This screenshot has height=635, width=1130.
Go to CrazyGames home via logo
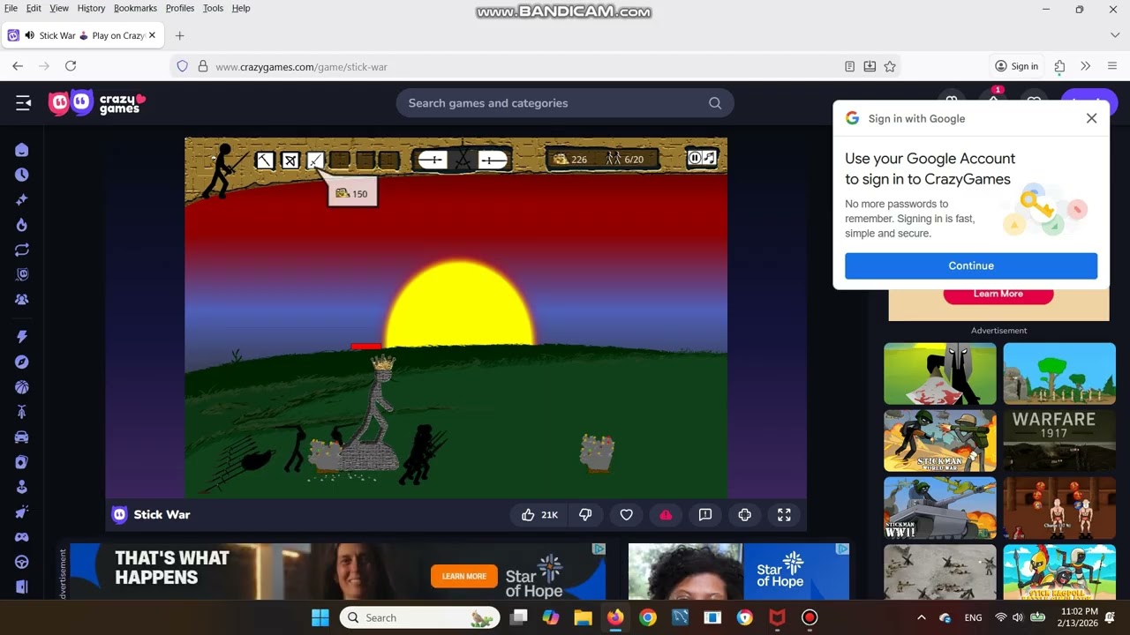(x=97, y=103)
